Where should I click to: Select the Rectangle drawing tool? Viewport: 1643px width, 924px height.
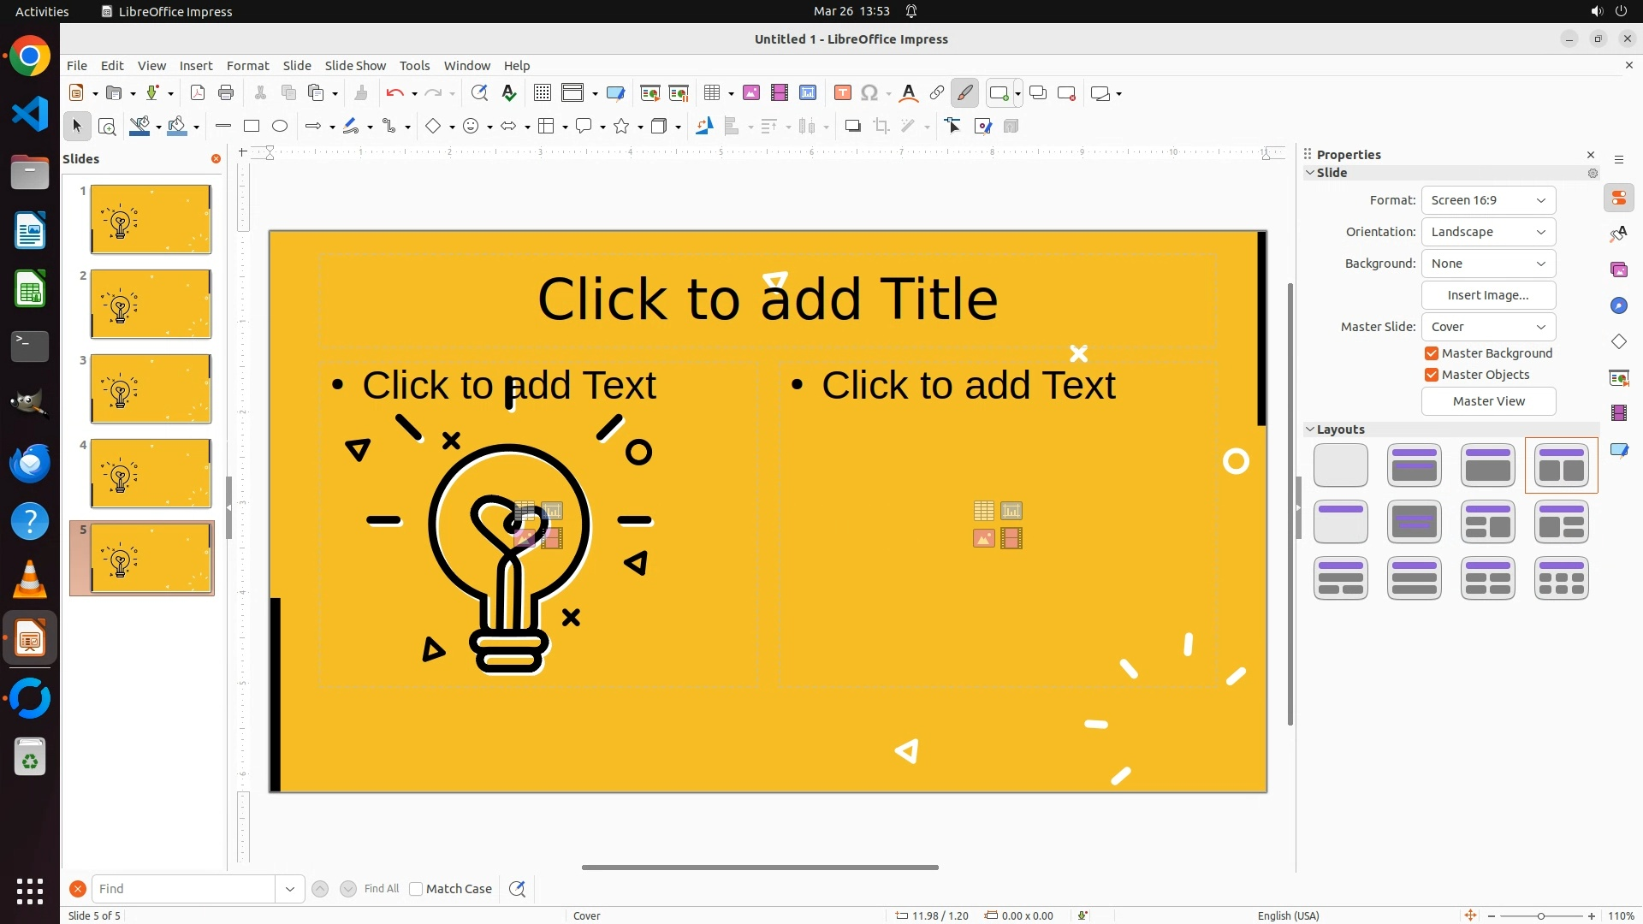(252, 127)
